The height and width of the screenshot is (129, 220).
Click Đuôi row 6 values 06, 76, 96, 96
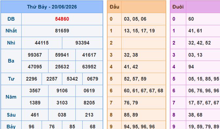(x=204, y=91)
